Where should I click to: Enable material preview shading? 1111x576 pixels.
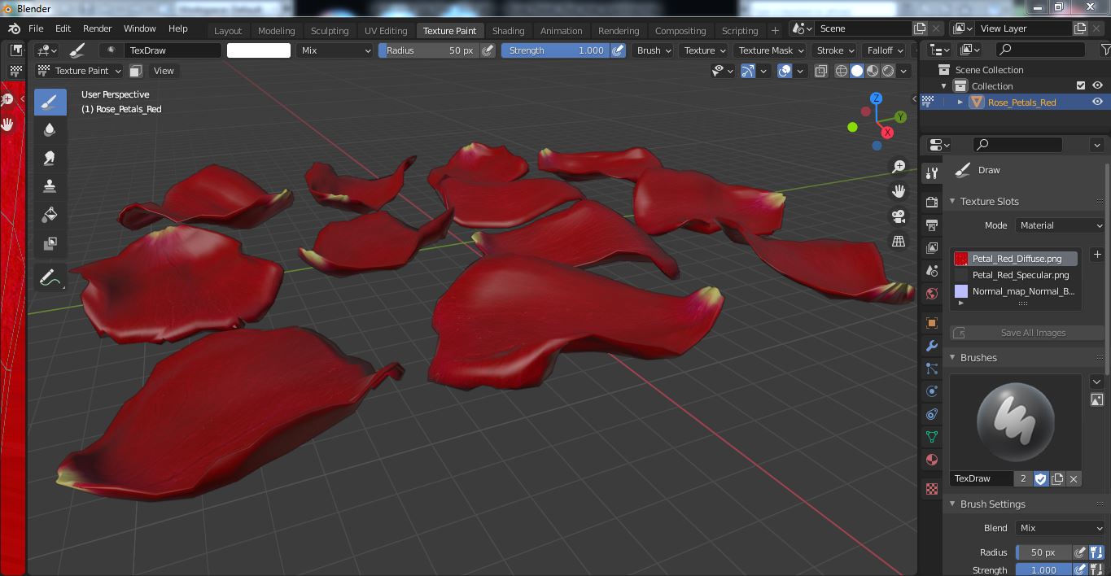[873, 71]
